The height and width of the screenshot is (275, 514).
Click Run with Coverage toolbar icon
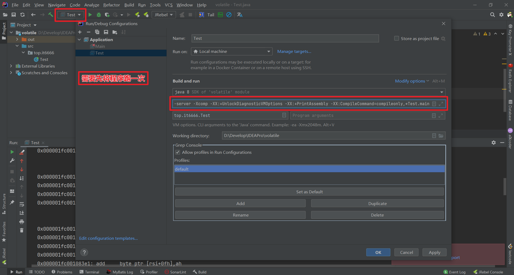pos(107,15)
